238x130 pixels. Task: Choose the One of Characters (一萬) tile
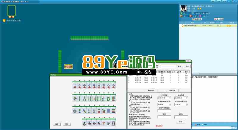(x=75, y=87)
